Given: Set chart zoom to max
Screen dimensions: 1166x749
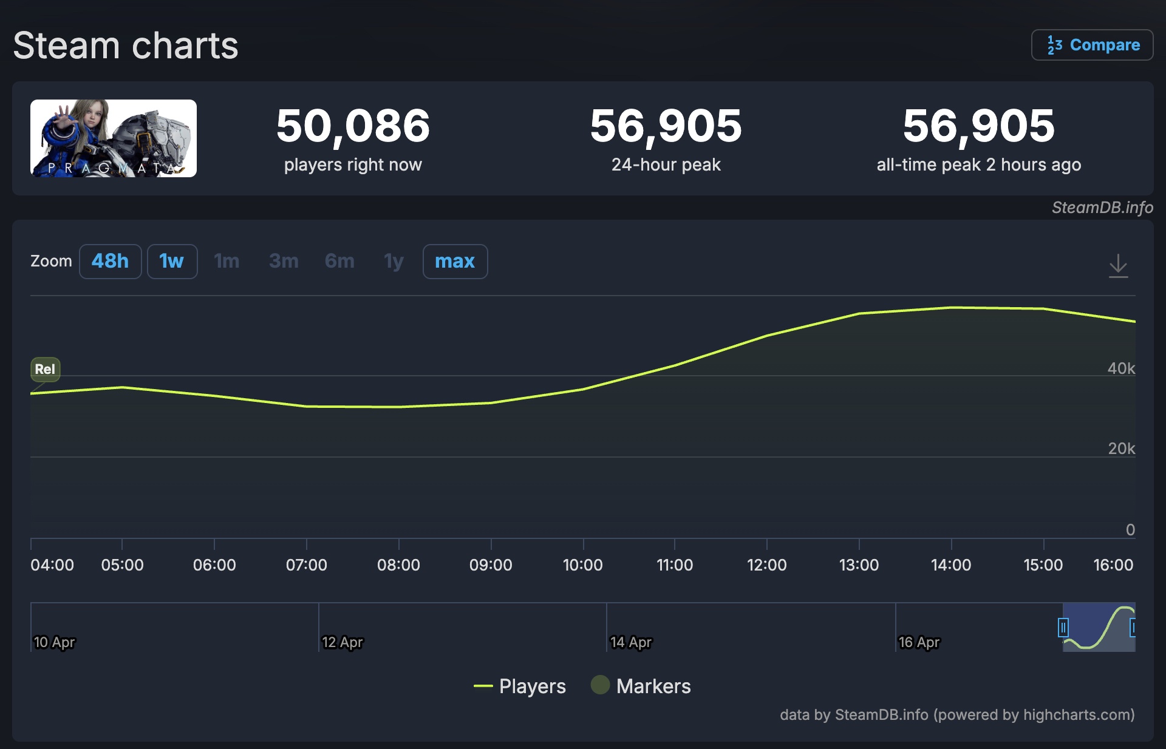Looking at the screenshot, I should [455, 262].
